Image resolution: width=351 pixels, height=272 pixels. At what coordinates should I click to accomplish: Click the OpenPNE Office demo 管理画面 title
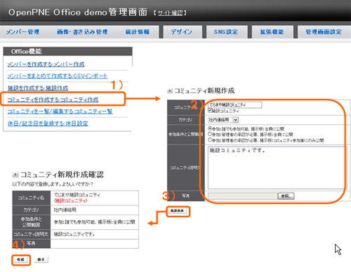[78, 12]
